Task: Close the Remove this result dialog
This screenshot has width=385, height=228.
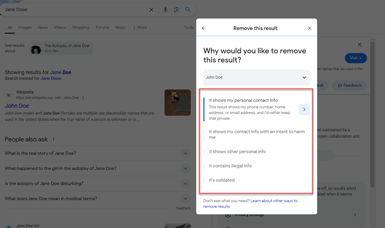Action: [310, 28]
